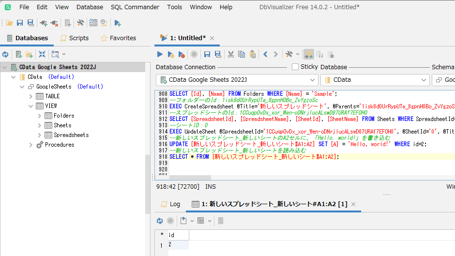Click the Open File folder icon
Image resolution: width=455 pixels, height=256 pixels.
(x=9, y=23)
